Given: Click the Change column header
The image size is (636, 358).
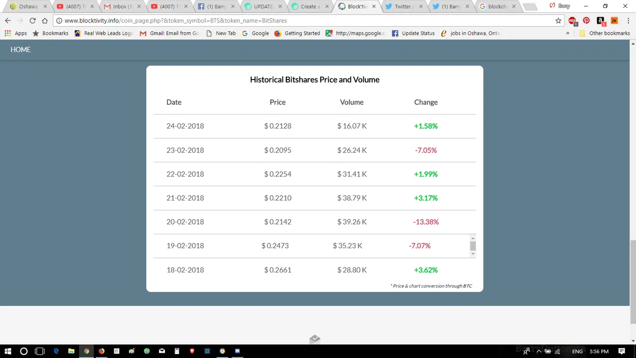Looking at the screenshot, I should click(x=426, y=102).
